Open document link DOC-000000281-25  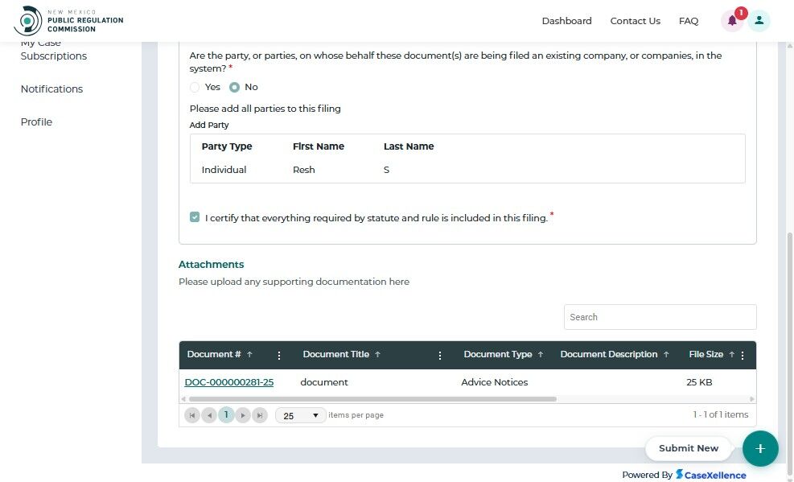[229, 382]
